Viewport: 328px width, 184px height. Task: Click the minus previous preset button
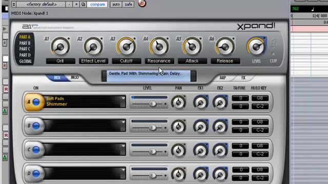tap(69, 4)
